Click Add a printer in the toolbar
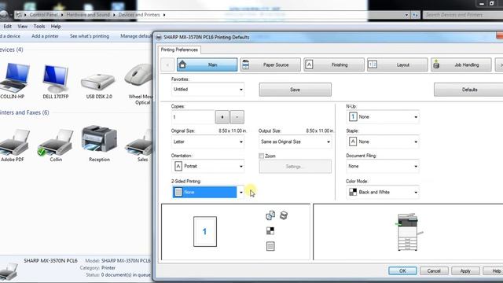The height and width of the screenshot is (283, 503). point(45,36)
